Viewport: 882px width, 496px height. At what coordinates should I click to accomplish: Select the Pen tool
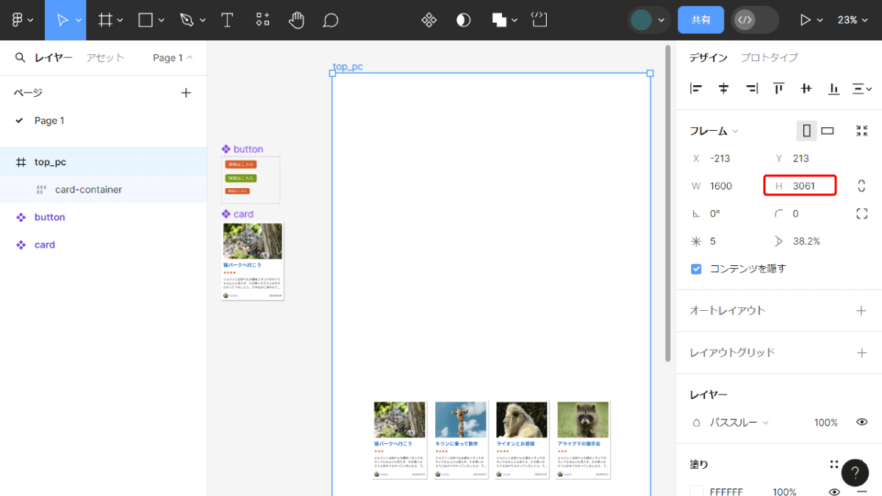click(x=187, y=20)
